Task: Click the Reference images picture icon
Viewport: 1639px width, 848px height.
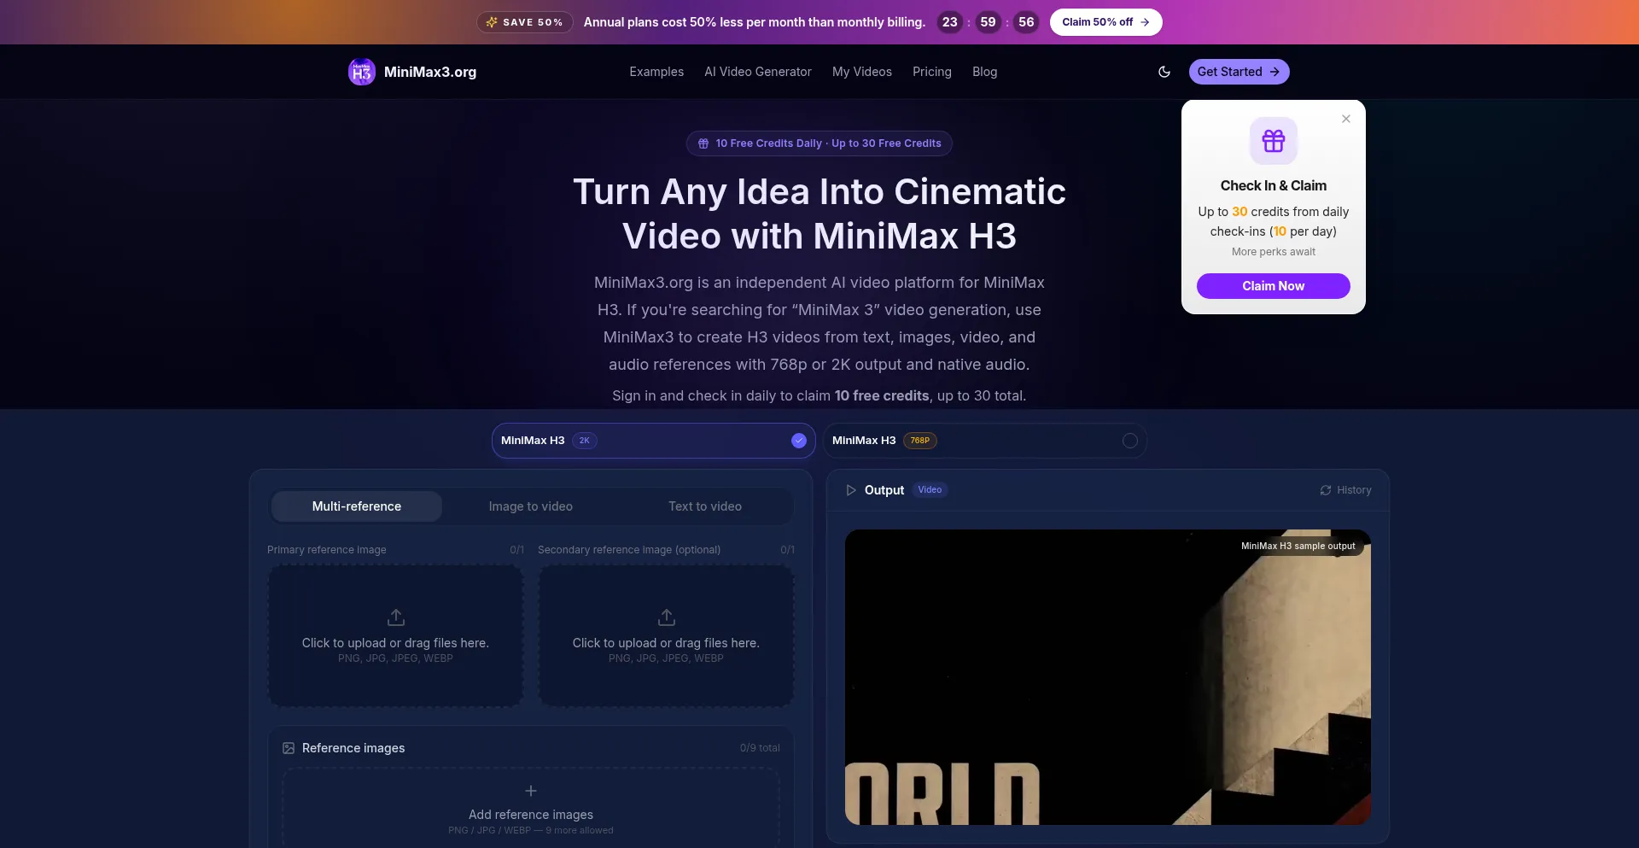Action: pos(289,748)
